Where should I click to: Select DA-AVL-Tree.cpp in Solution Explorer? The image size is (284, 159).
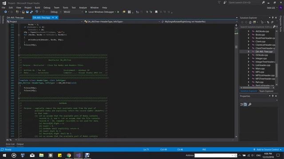(x=264, y=52)
